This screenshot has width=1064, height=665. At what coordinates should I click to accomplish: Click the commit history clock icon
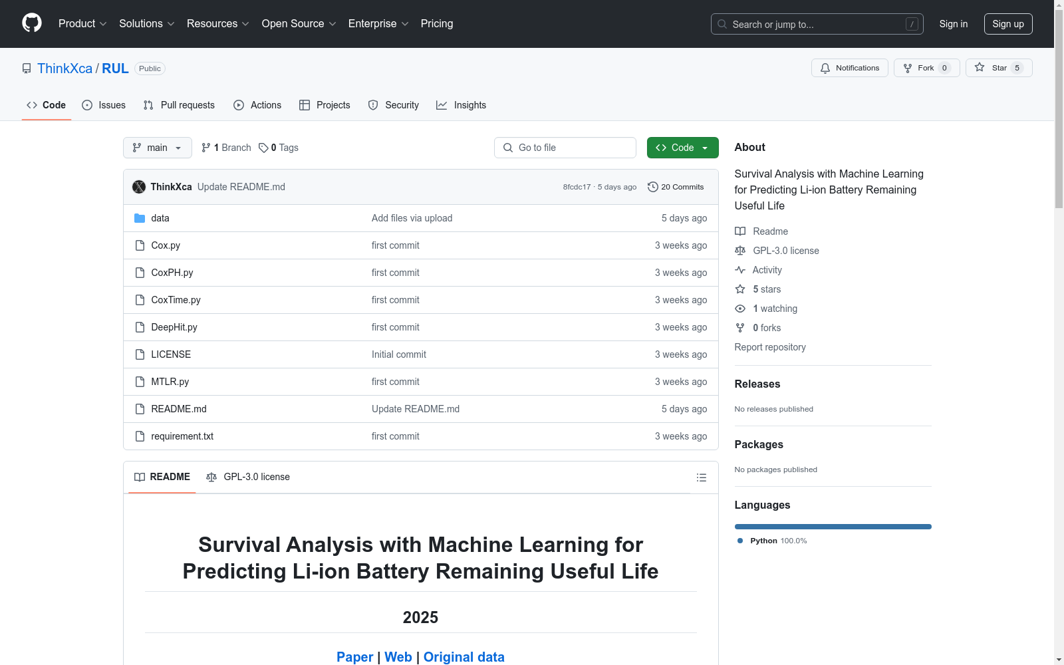653,187
